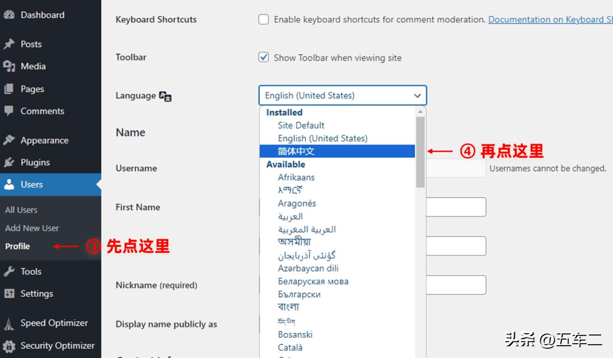Go to the Media menu
The image size is (613, 358).
[x=51, y=66]
